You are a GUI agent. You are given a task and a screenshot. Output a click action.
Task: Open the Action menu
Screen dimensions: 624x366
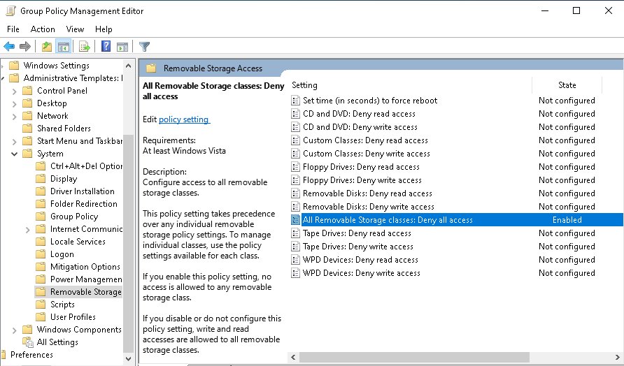42,29
